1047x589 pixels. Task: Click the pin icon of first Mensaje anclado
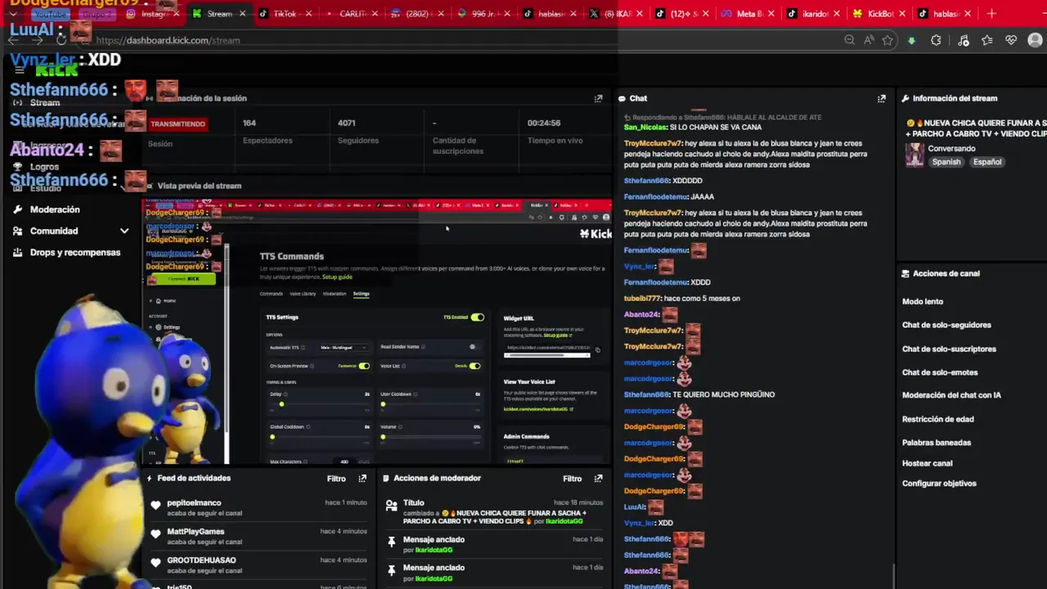point(392,542)
